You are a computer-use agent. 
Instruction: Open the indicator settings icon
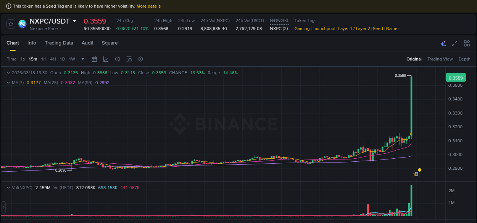129,59
